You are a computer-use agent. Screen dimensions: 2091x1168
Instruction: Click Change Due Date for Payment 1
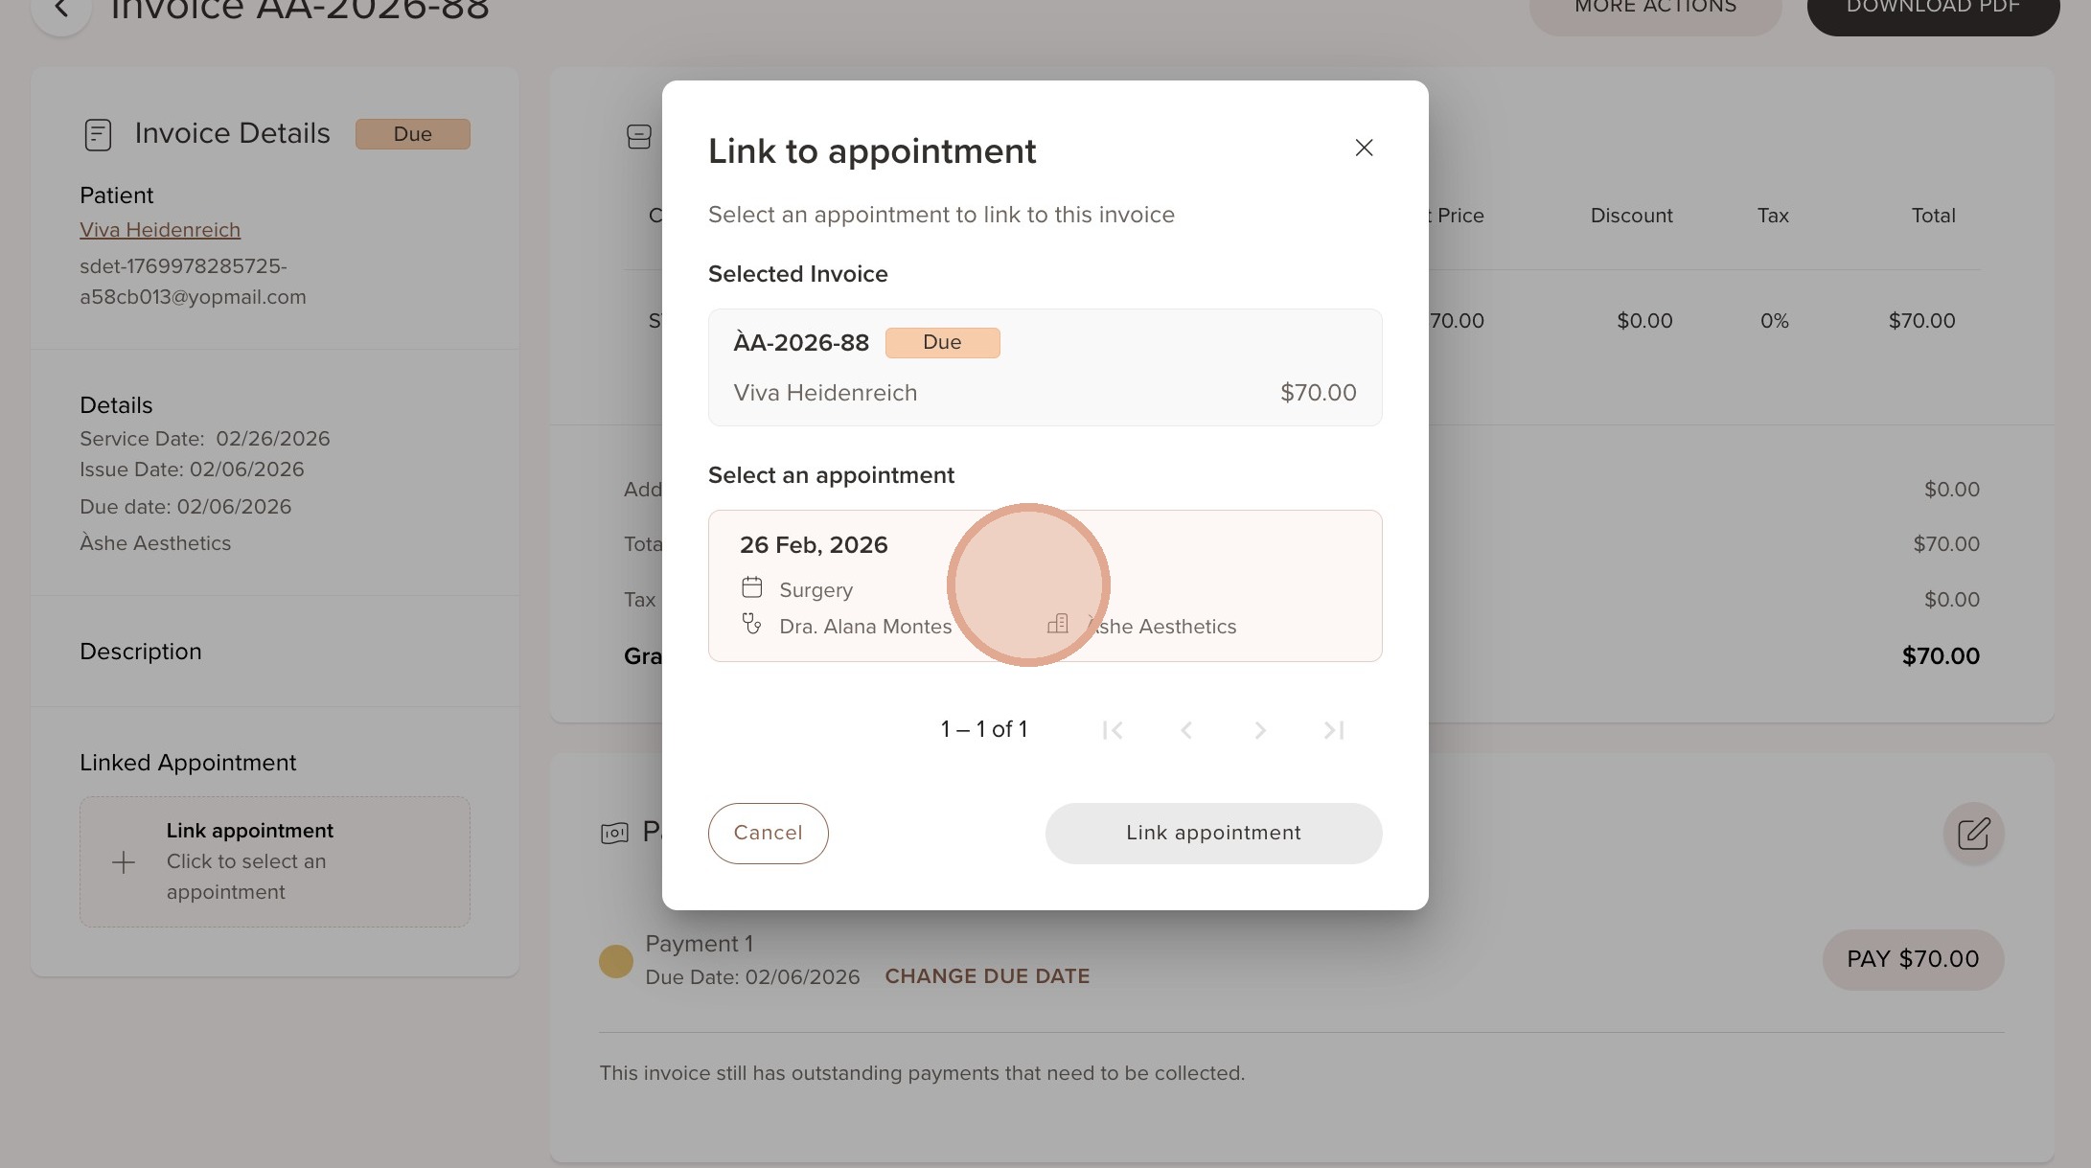987,976
